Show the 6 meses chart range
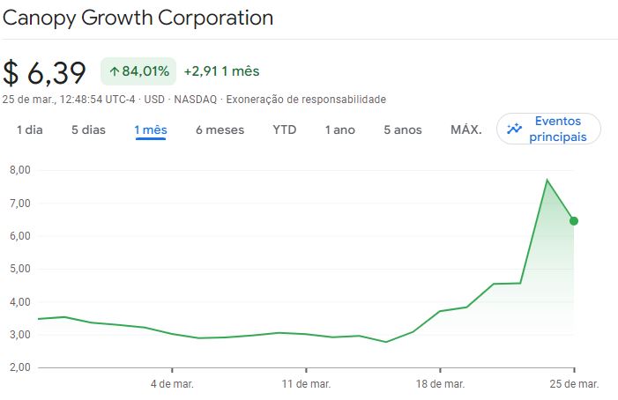 [220, 130]
